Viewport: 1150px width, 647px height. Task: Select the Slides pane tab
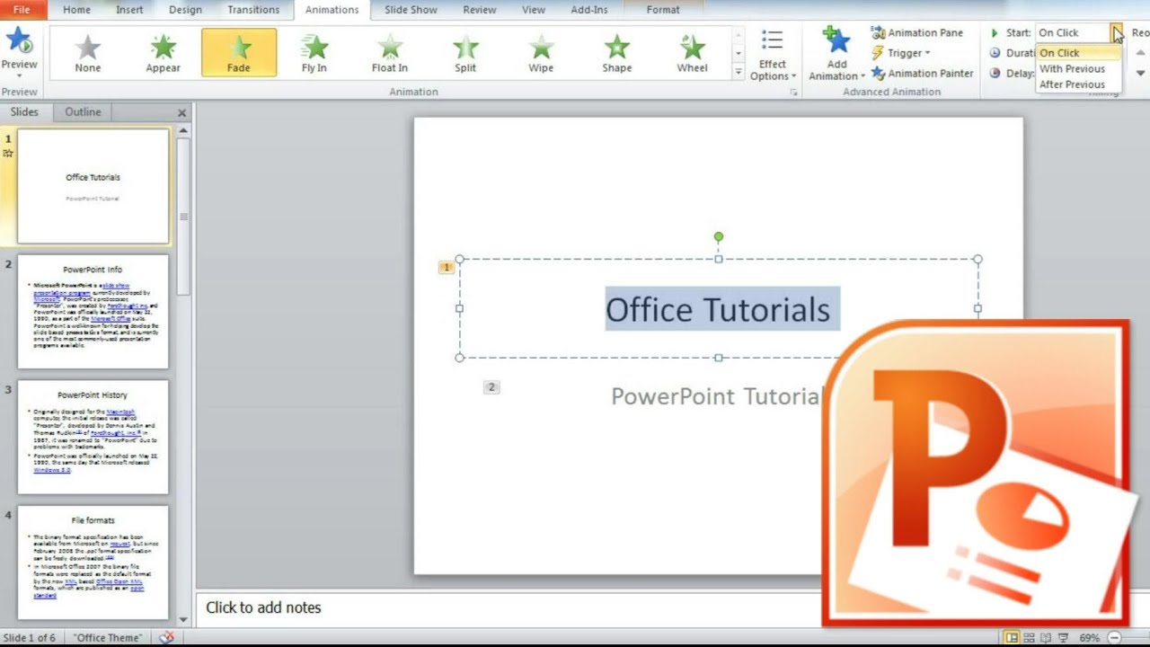[24, 112]
